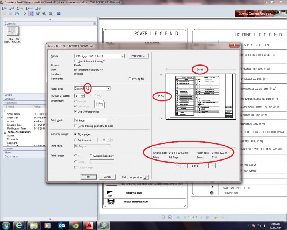
Task: Click the Print toolbar icon
Action: tap(10, 14)
